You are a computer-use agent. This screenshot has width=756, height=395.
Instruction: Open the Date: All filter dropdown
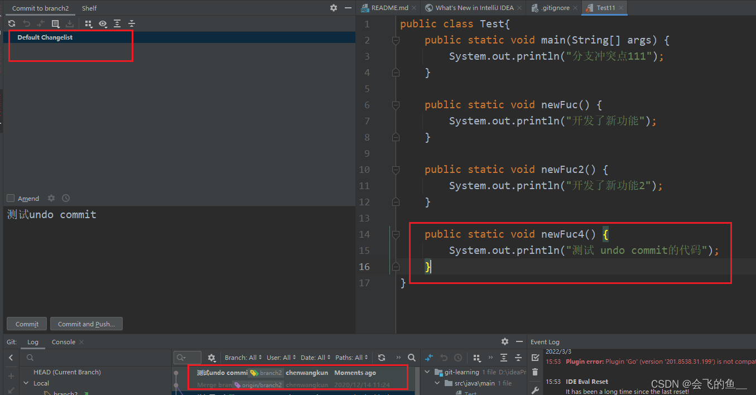(315, 357)
